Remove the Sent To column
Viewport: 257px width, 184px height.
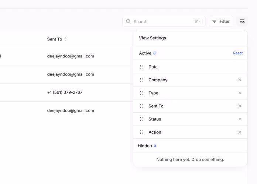(x=240, y=106)
